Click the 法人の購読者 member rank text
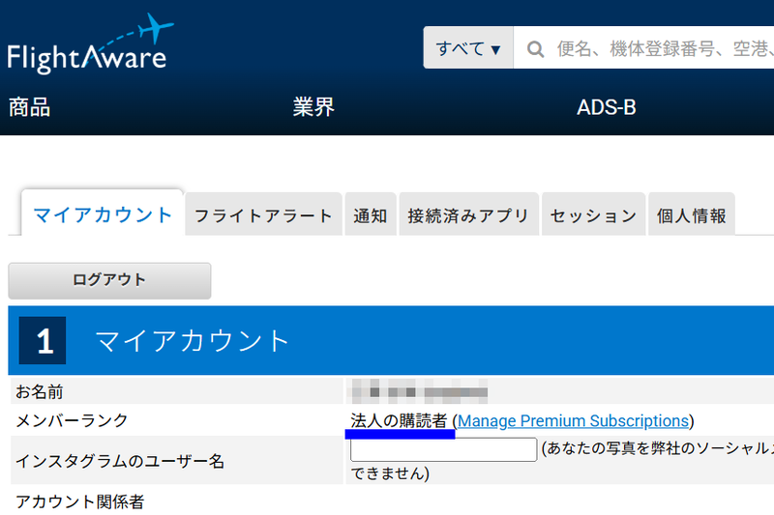The height and width of the screenshot is (515, 774). [x=399, y=421]
